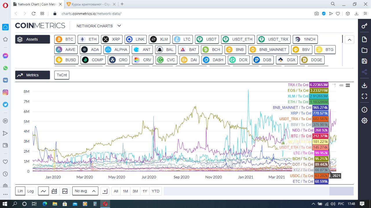Open WhatsApp in Opera sidebar
Image resolution: width=371 pixels, height=208 pixels.
pyautogui.click(x=5, y=68)
